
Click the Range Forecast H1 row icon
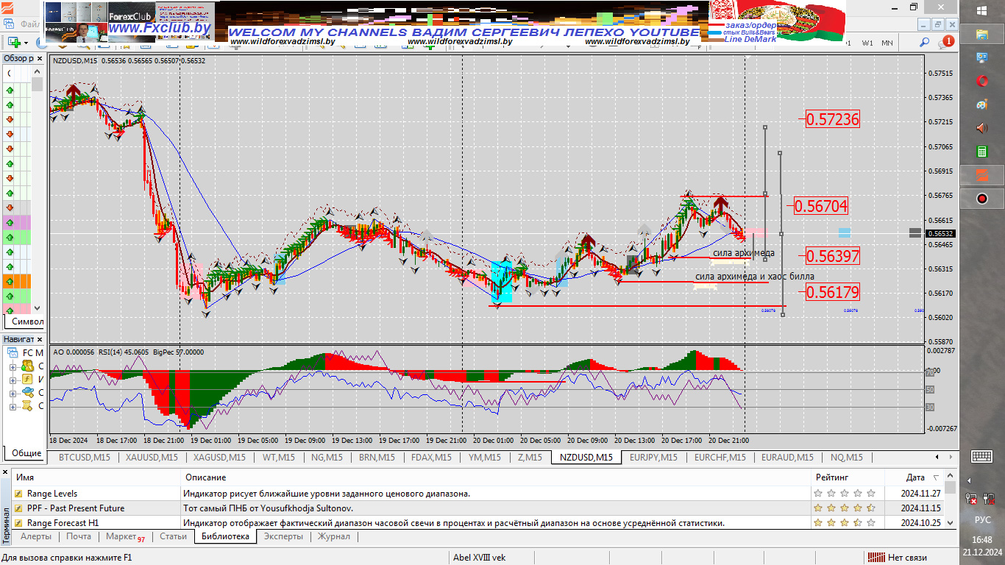pyautogui.click(x=18, y=523)
